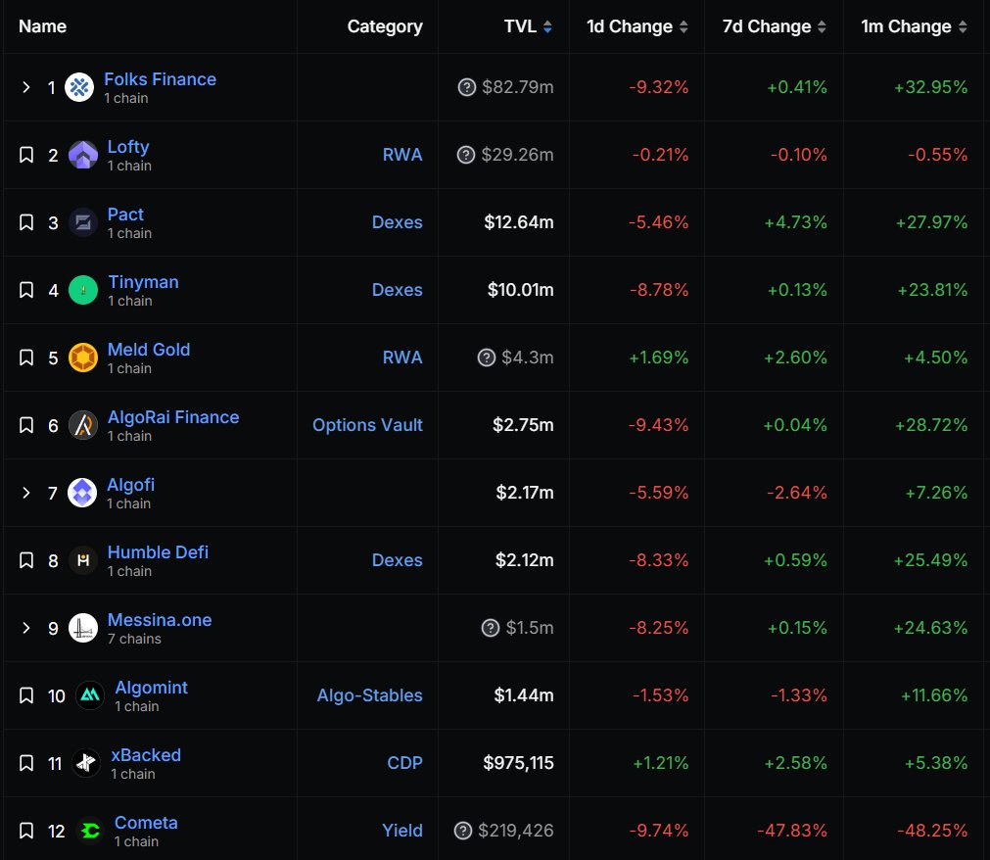Screen dimensions: 990x860
Task: Open Dexes category in Pact row
Action: pyautogui.click(x=398, y=222)
